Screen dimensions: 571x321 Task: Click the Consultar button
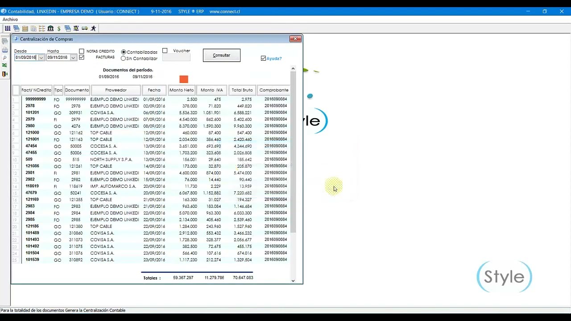pos(222,55)
